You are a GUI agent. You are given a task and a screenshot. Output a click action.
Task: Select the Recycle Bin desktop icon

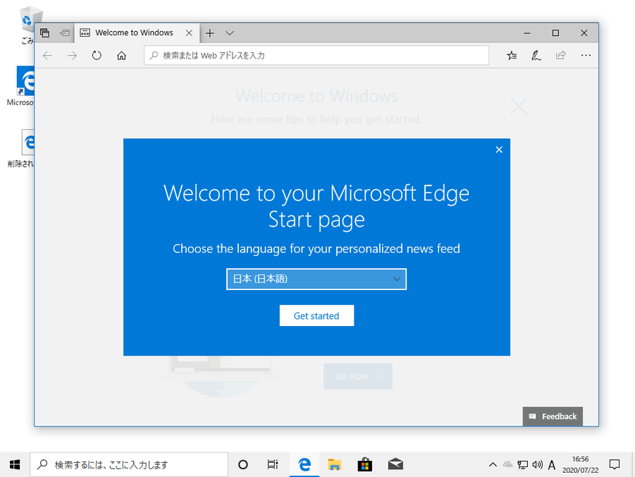tap(27, 25)
